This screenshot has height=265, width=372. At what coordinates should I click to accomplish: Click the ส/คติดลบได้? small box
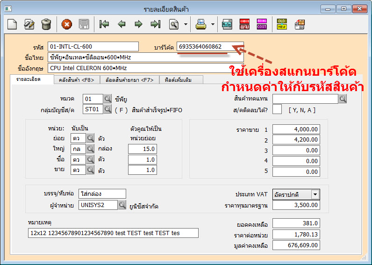pos(277,109)
